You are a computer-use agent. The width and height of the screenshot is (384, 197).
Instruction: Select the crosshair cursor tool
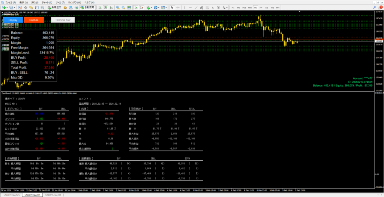(x=177, y=7)
